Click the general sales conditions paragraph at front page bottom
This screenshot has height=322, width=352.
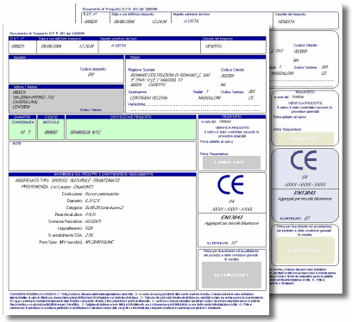(x=136, y=300)
